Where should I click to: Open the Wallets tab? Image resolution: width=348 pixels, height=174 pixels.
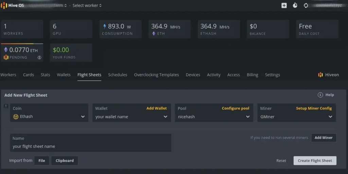pyautogui.click(x=64, y=75)
